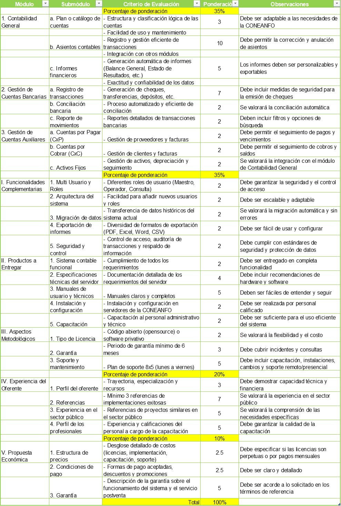Open the Observaciones filter dropdown
341x506 pixels.
coord(337,4)
